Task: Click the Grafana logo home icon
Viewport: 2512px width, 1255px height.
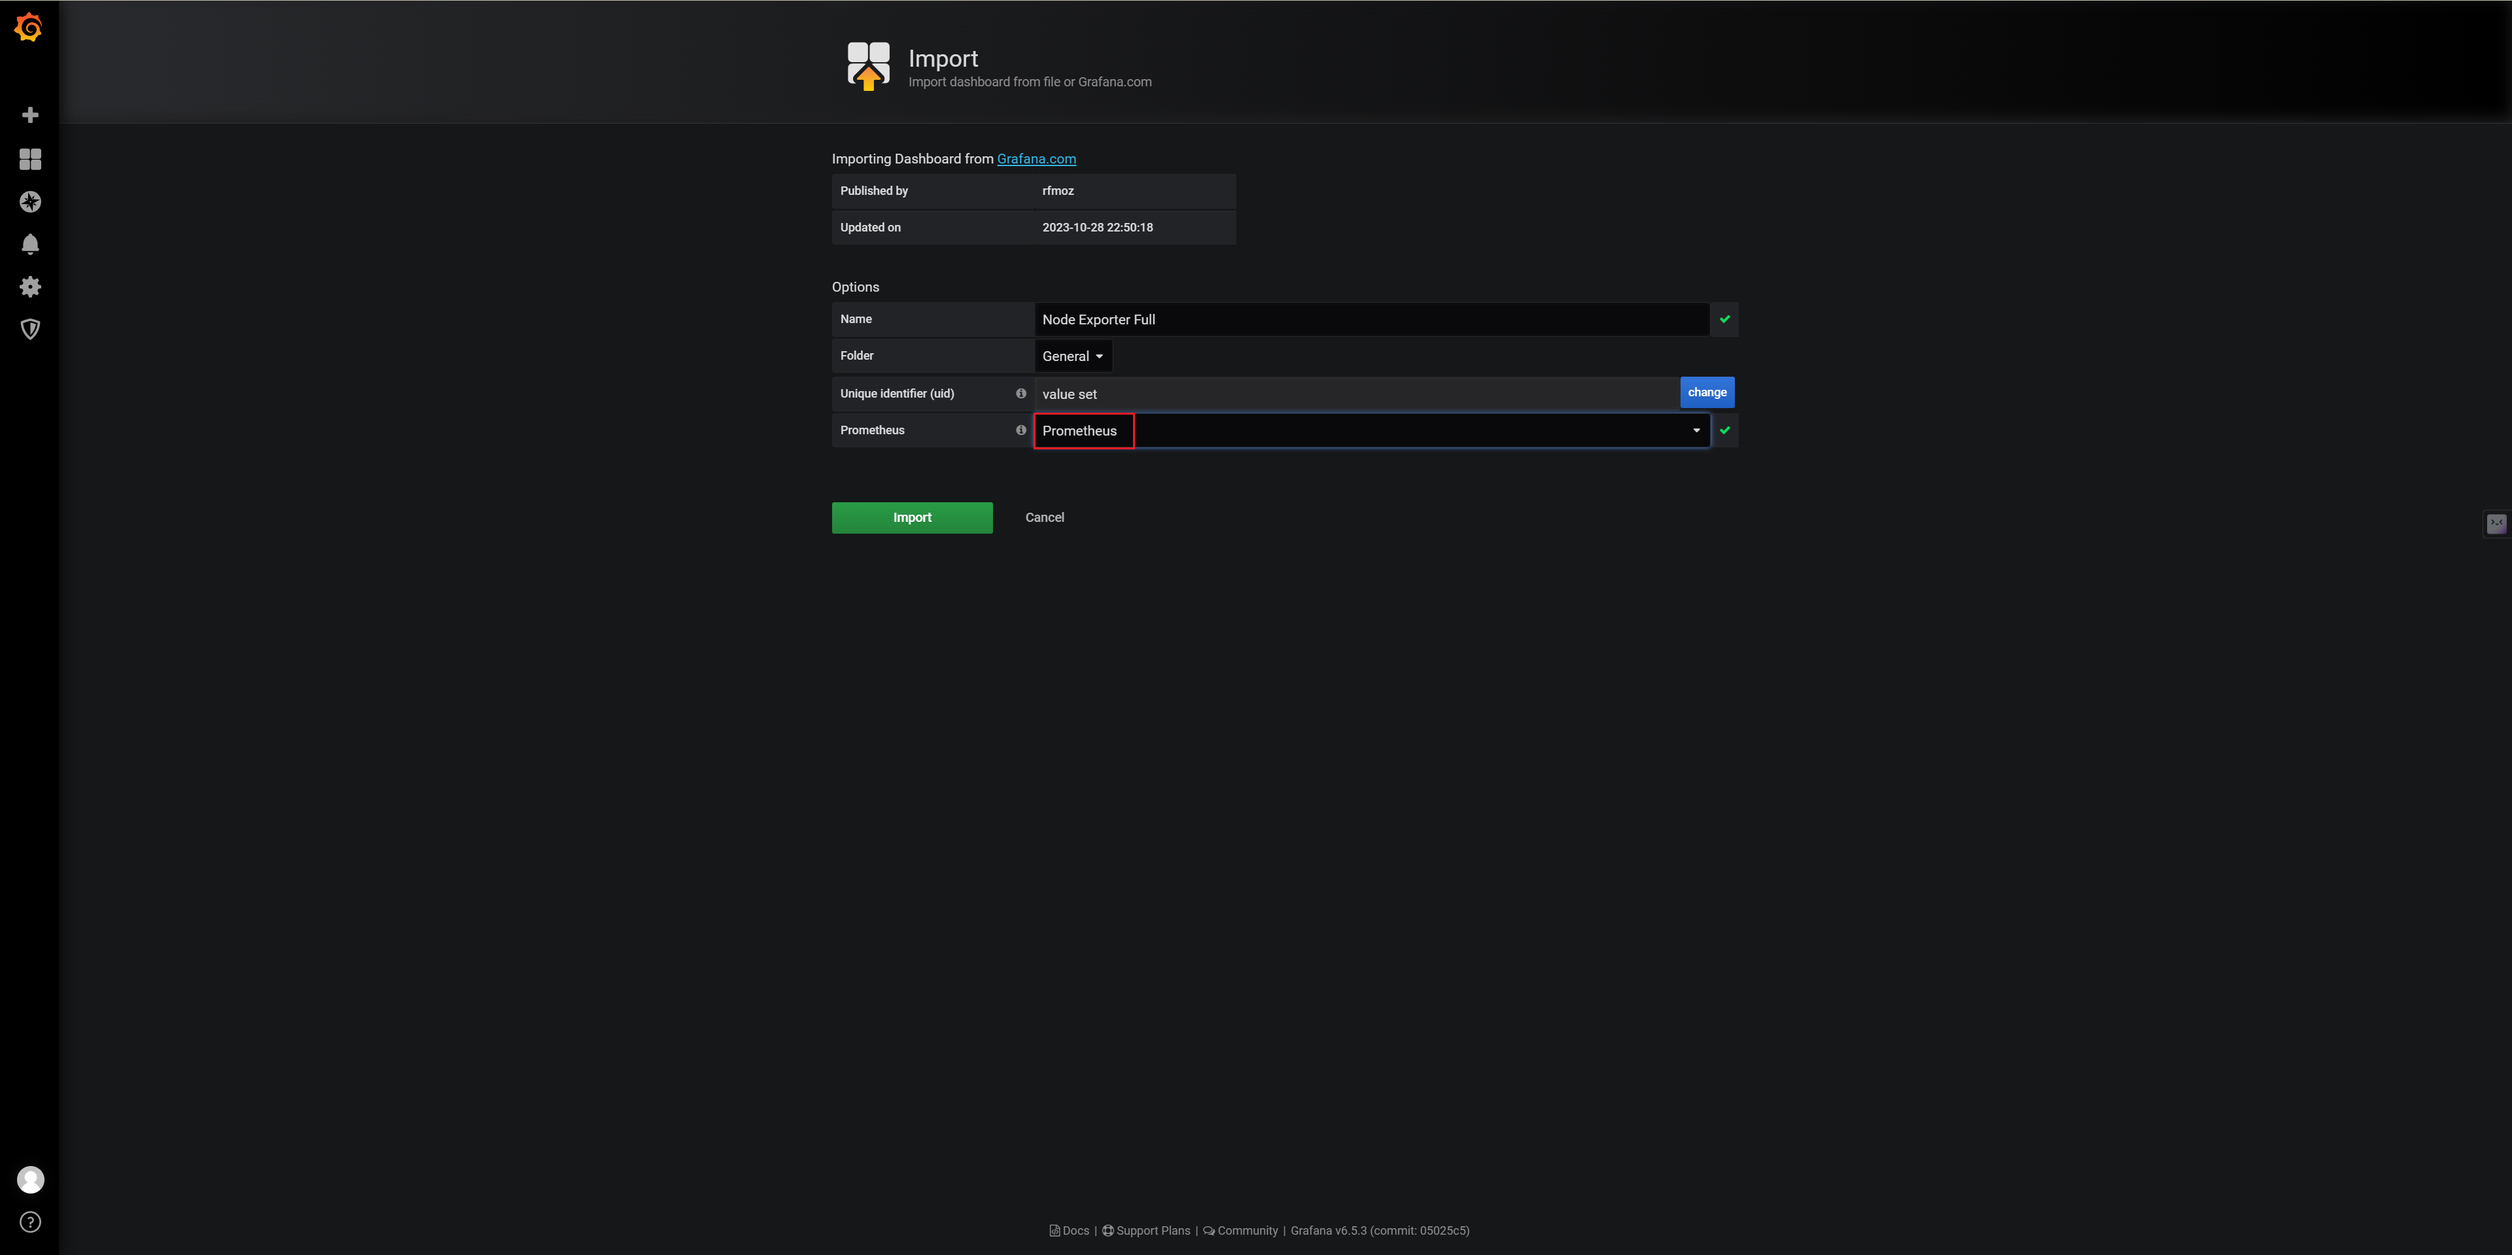Action: click(x=29, y=27)
